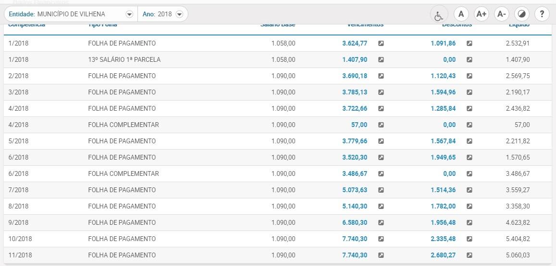Open vencimentos details icon for 5.140,30

pos(381,206)
